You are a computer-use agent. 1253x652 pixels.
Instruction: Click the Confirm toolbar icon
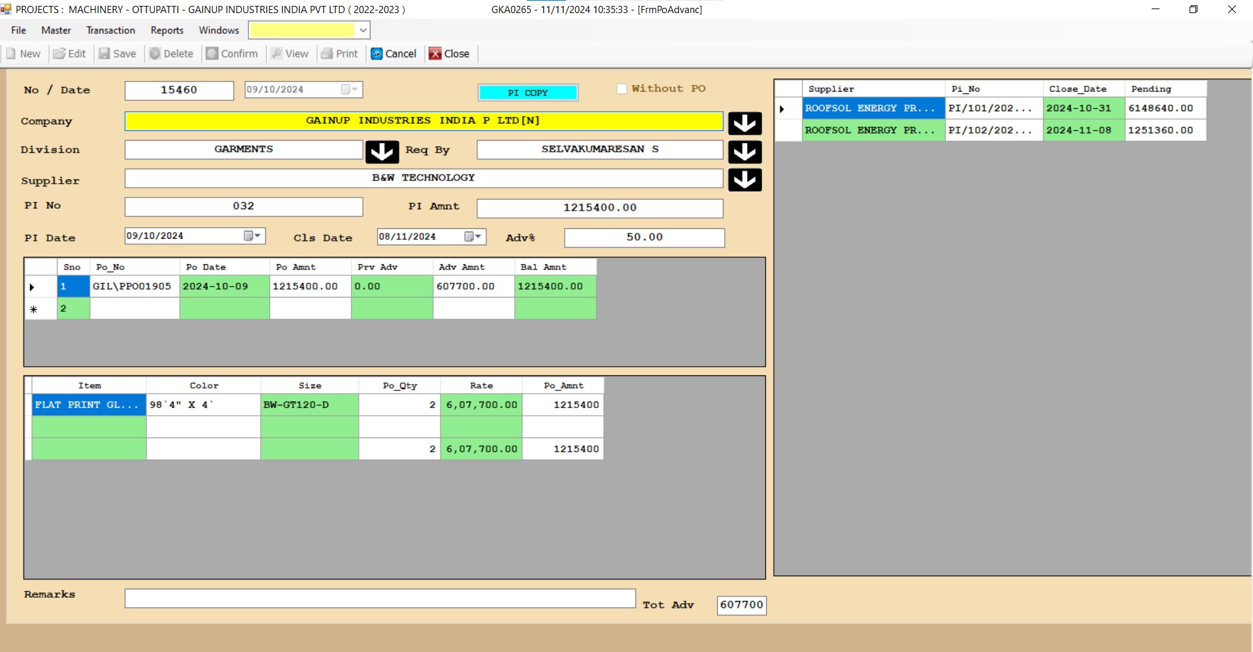[212, 54]
